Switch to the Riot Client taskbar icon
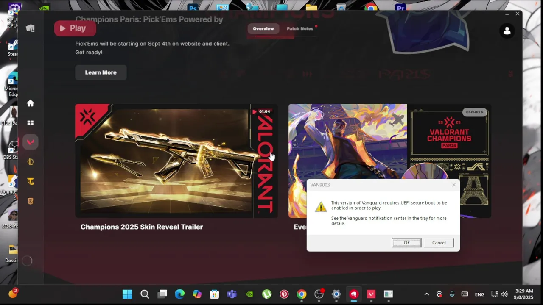 click(x=354, y=294)
